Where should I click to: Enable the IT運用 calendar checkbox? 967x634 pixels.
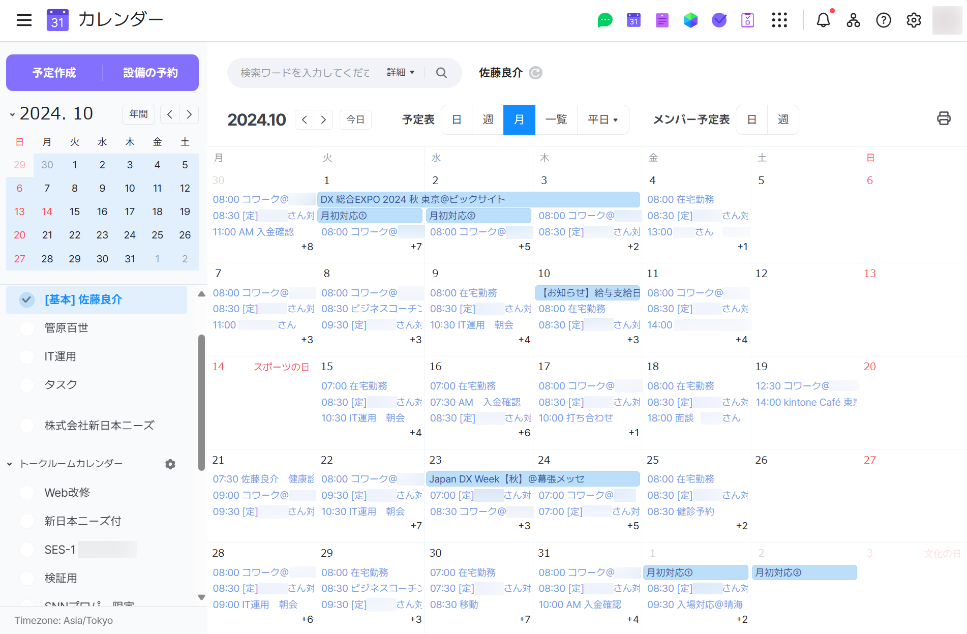coord(27,356)
